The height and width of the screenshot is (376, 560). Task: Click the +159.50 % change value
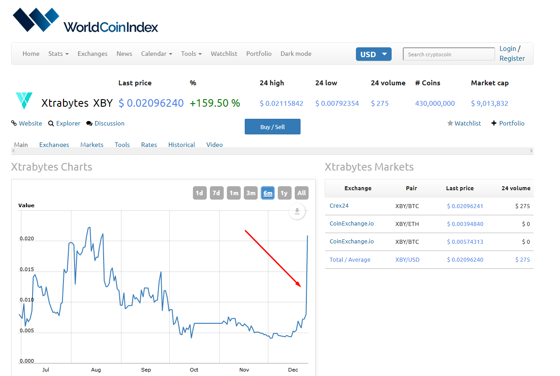point(215,103)
